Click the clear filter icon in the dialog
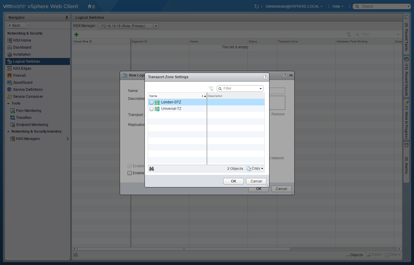Image resolution: width=414 pixels, height=265 pixels. (x=211, y=89)
